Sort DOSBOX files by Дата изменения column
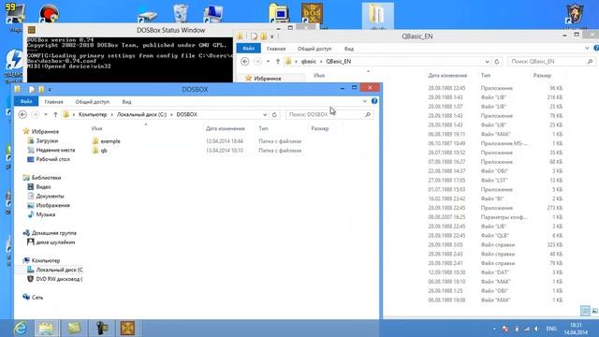The height and width of the screenshot is (337, 599). click(x=225, y=129)
